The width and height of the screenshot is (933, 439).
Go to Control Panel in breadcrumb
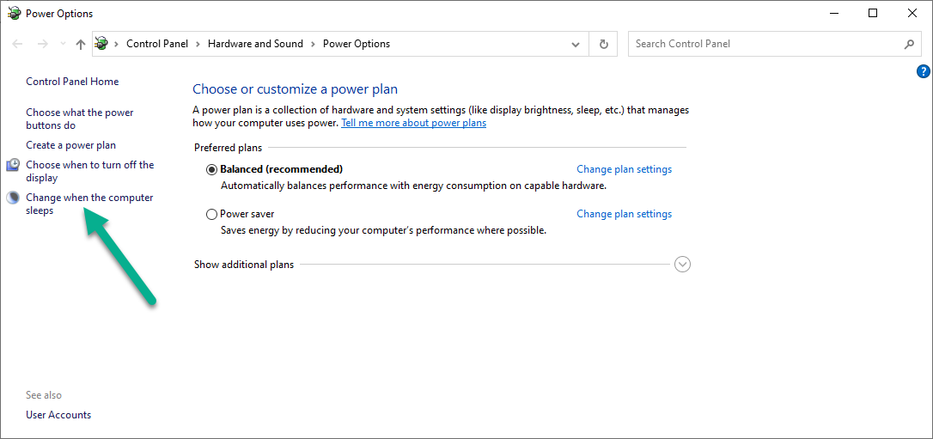tap(155, 44)
